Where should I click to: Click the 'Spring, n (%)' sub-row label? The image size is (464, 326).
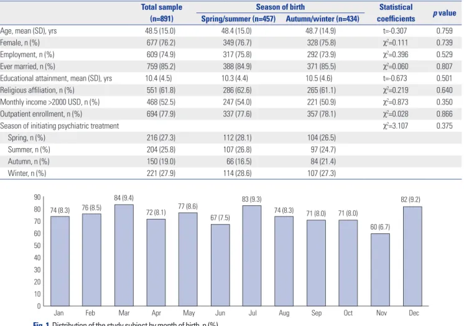click(27, 137)
